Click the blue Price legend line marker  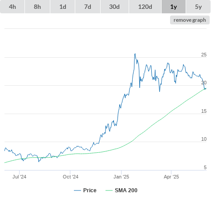tap(77, 190)
